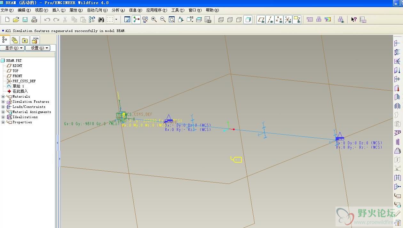Viewport: 403px width, 228px height.
Task: Click the mass idealization weight icon
Action: [x=397, y=151]
